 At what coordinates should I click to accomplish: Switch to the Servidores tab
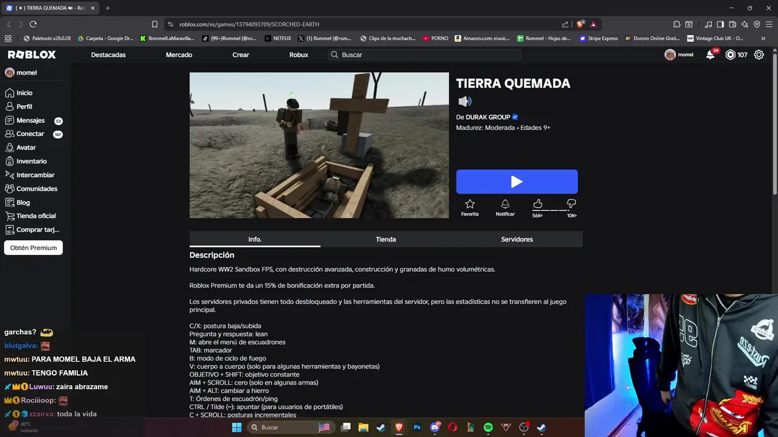[x=517, y=239]
